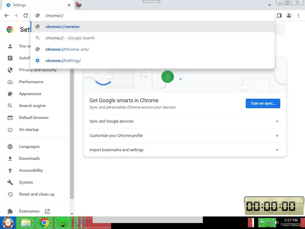Click the Reset history clock icon
This screenshot has width=305, height=229.
[10, 194]
